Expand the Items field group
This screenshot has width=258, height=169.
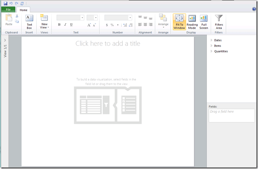pyautogui.click(x=212, y=46)
